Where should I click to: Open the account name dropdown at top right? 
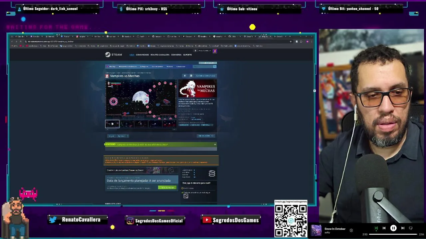coord(204,51)
